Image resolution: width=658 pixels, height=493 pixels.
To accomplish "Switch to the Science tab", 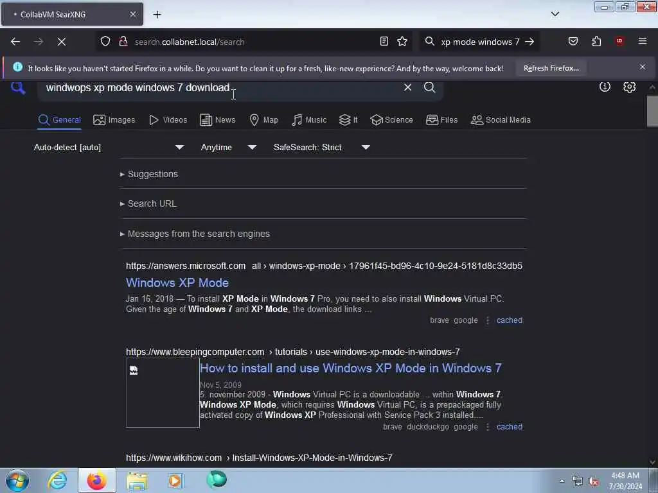I will 391,120.
